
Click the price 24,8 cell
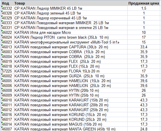(144, 129)
